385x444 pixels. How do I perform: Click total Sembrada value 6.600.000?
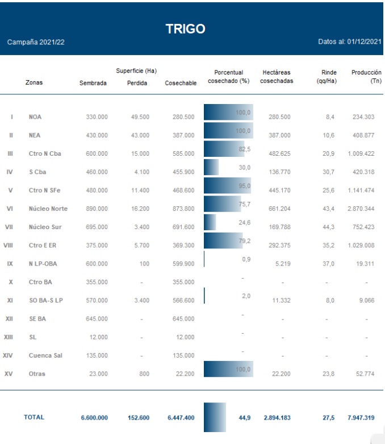pyautogui.click(x=94, y=418)
